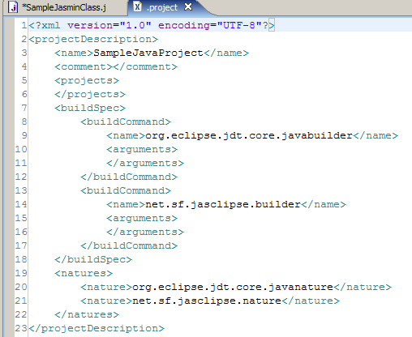Close the .project tab
Screen dimensions: 412x337
(x=188, y=6)
